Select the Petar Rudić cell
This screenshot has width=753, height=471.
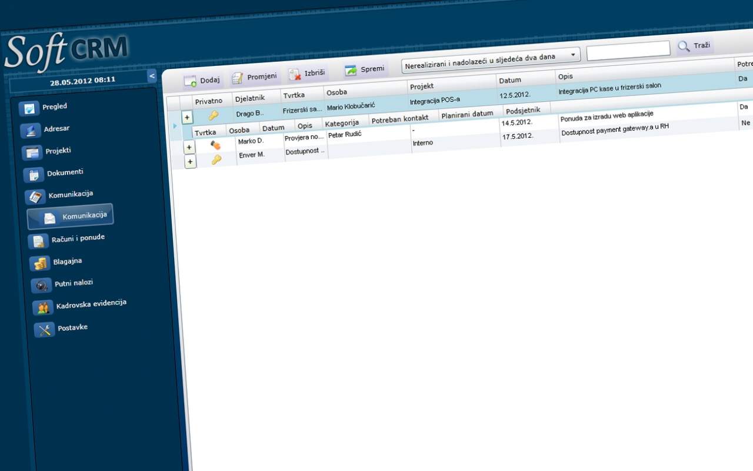344,135
